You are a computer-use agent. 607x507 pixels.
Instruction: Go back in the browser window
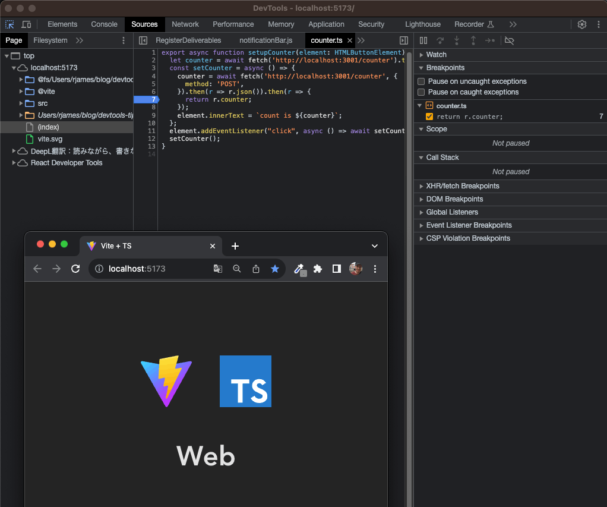[37, 269]
